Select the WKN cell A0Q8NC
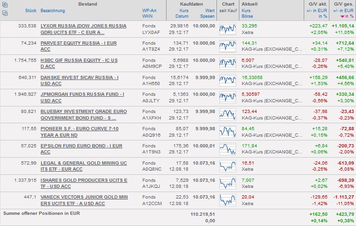356x226 pixels. point(152,169)
